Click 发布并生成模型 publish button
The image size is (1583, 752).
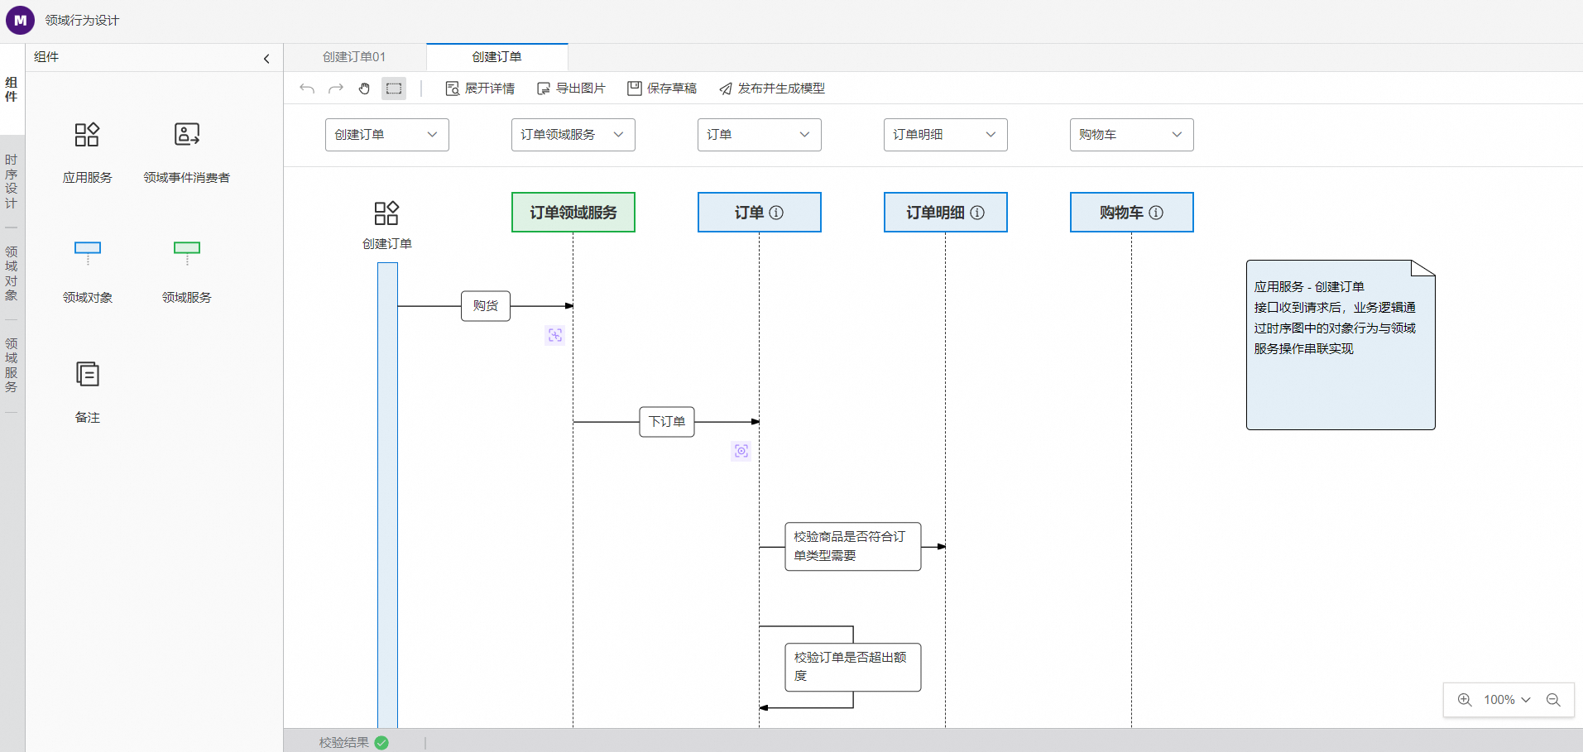tap(771, 89)
